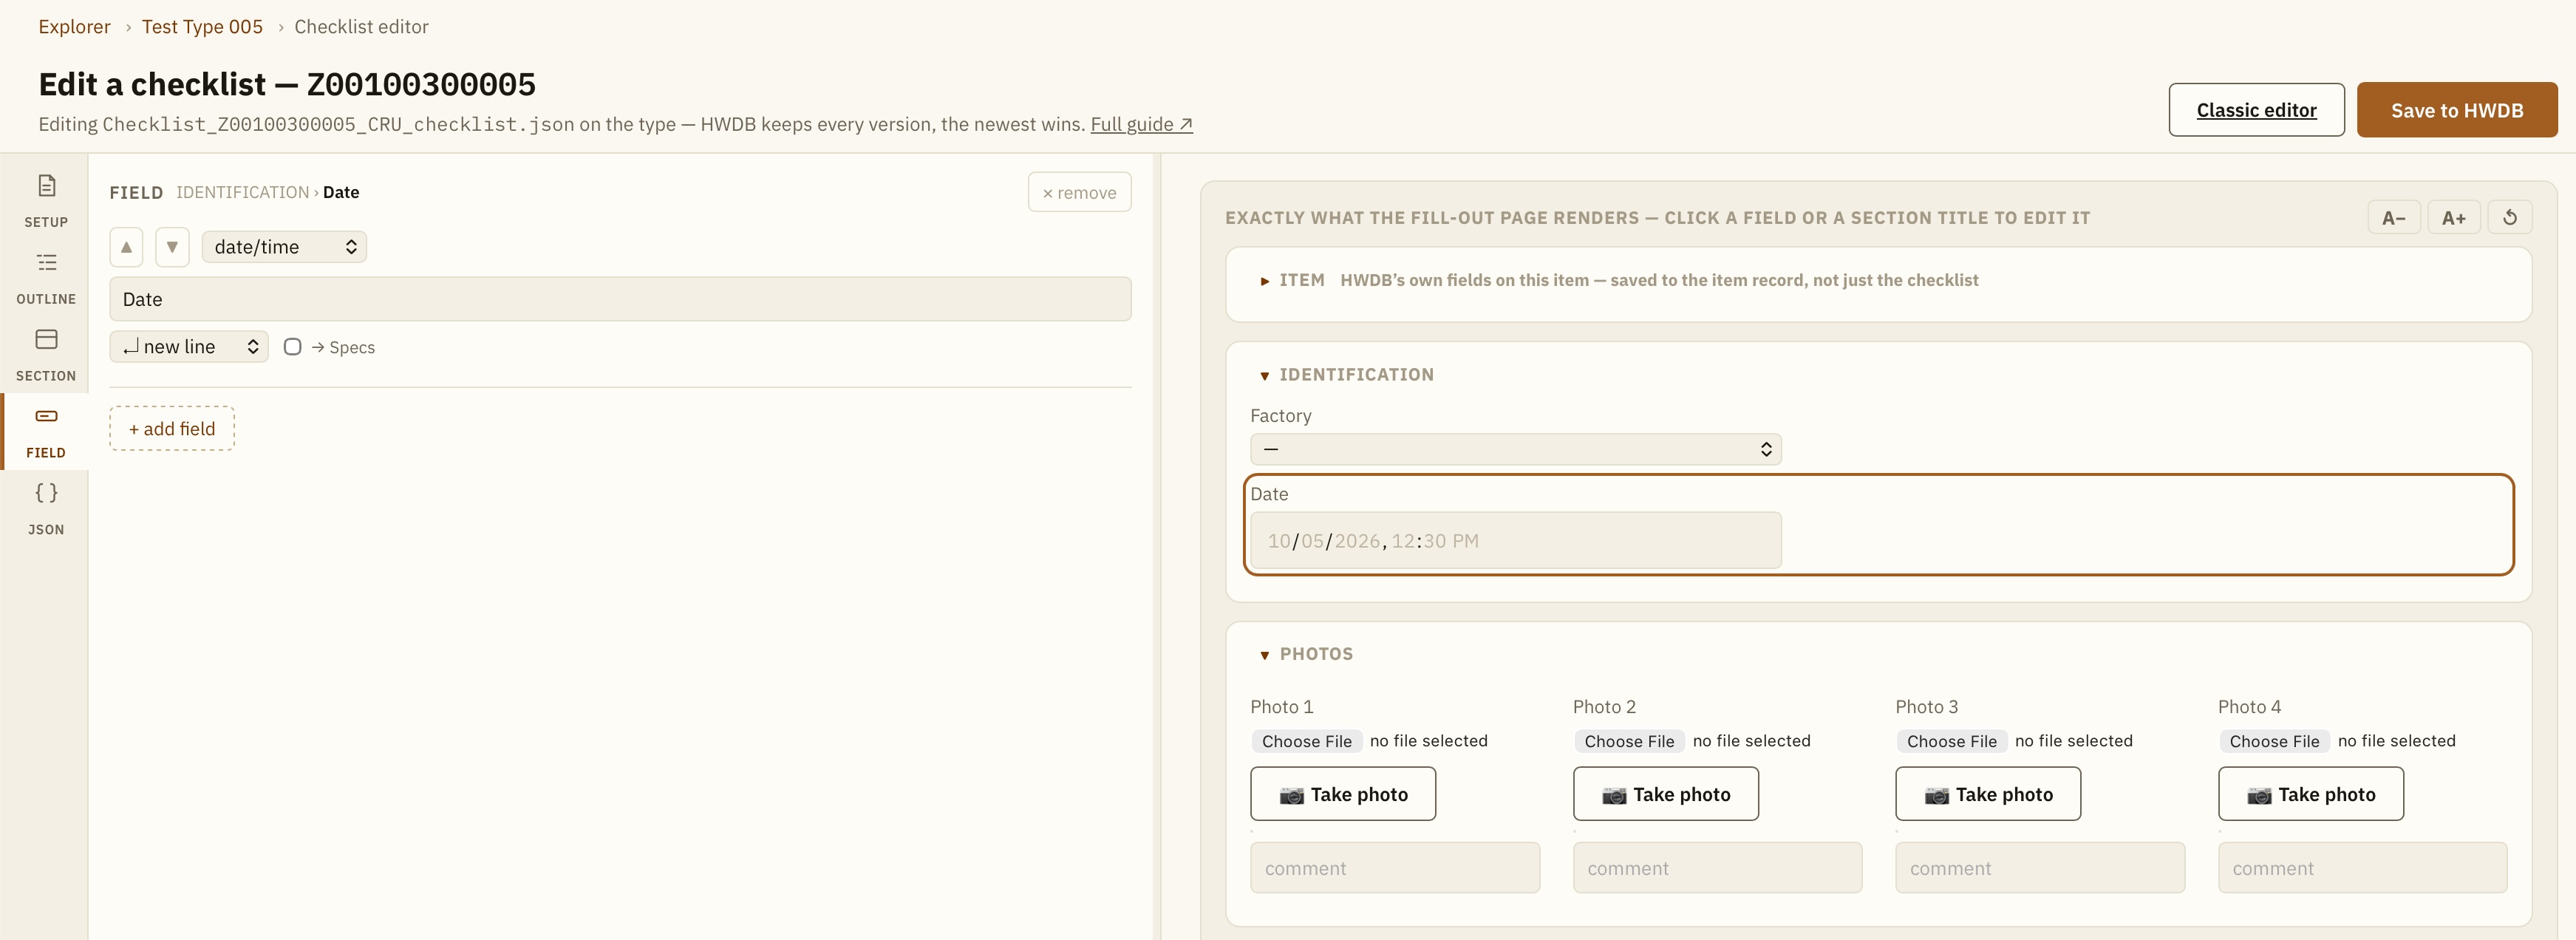Edit the Date field name input

(x=620, y=299)
